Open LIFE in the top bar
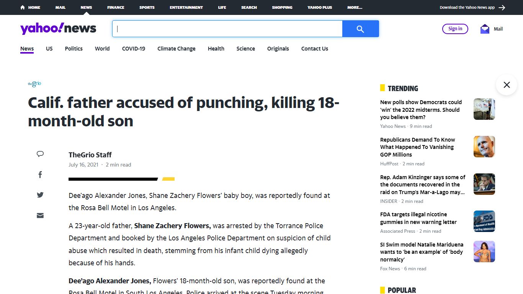Image resolution: width=523 pixels, height=294 pixels. click(222, 7)
